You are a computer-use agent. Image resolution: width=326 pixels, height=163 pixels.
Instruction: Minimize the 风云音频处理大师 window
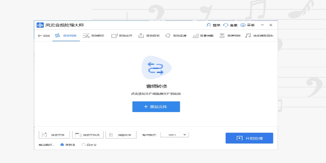(262, 25)
